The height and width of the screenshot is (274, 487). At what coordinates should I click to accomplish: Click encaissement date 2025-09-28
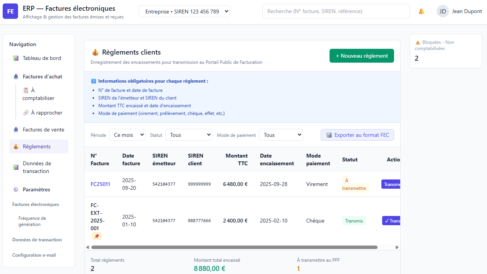(274, 184)
